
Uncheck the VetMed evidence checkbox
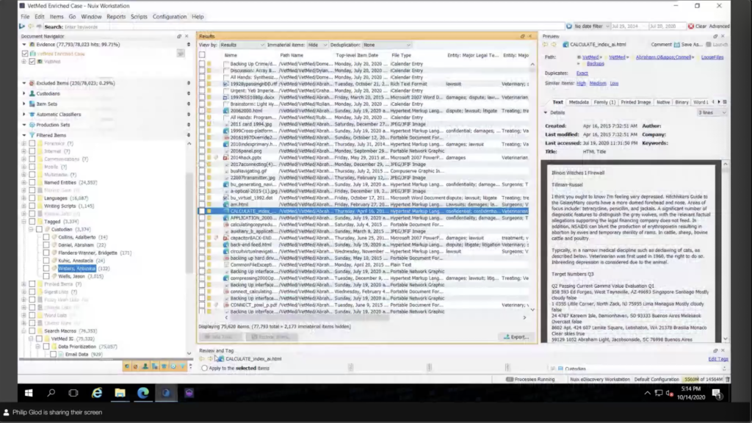click(x=32, y=62)
